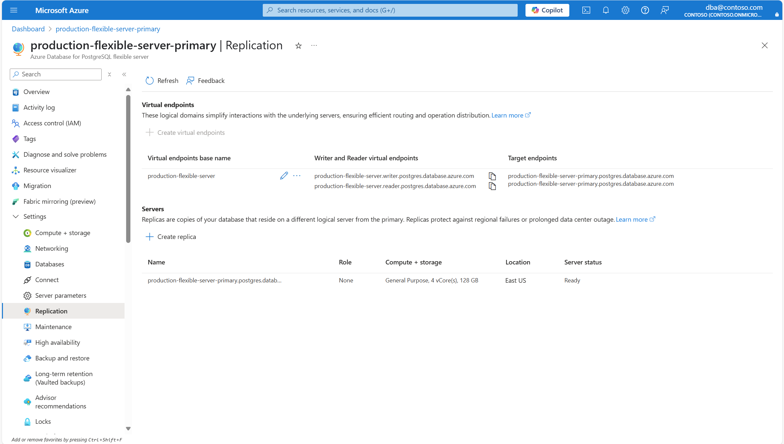Click the Server status column header

point(583,262)
